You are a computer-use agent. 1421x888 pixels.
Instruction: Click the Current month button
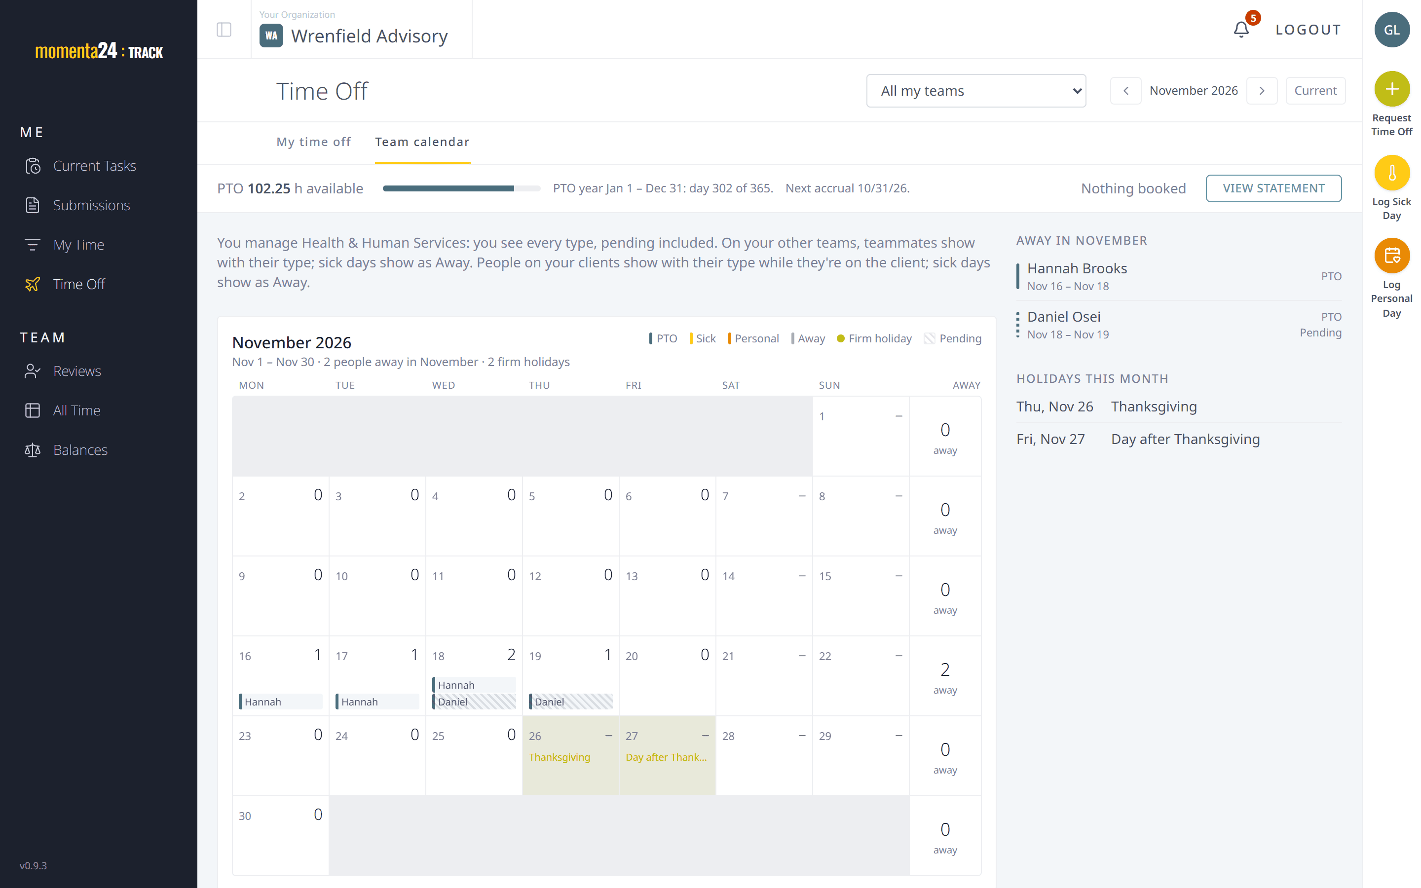tap(1315, 91)
